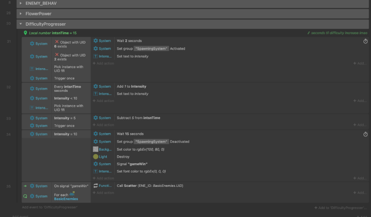The image size is (371, 217).
Task: Click the green For each loop icon
Action: click(x=25, y=196)
